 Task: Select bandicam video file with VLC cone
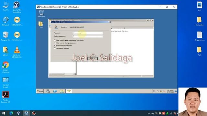click(17, 52)
